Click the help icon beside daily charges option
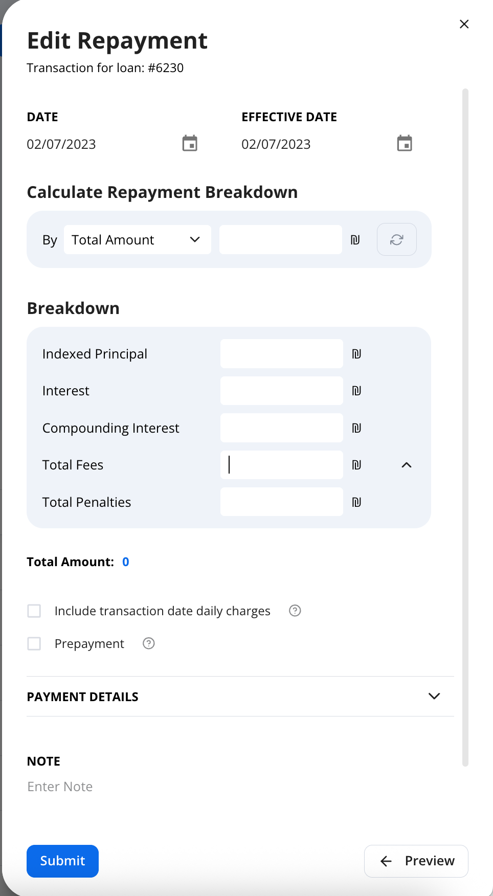 (295, 611)
